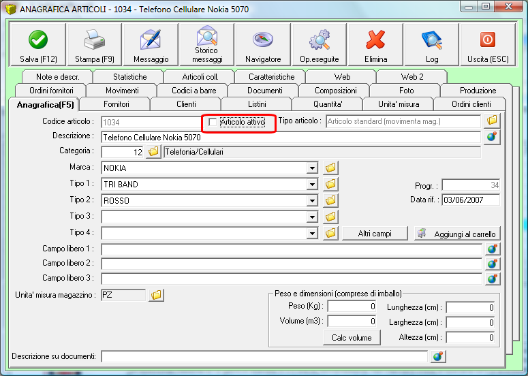The image size is (528, 376).
Task: Open the Ordini fornitori tab
Action: click(x=51, y=90)
